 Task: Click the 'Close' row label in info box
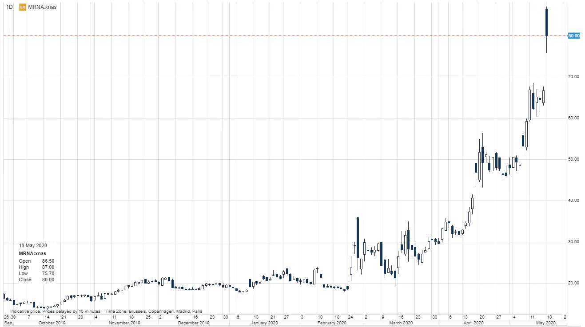(25, 280)
